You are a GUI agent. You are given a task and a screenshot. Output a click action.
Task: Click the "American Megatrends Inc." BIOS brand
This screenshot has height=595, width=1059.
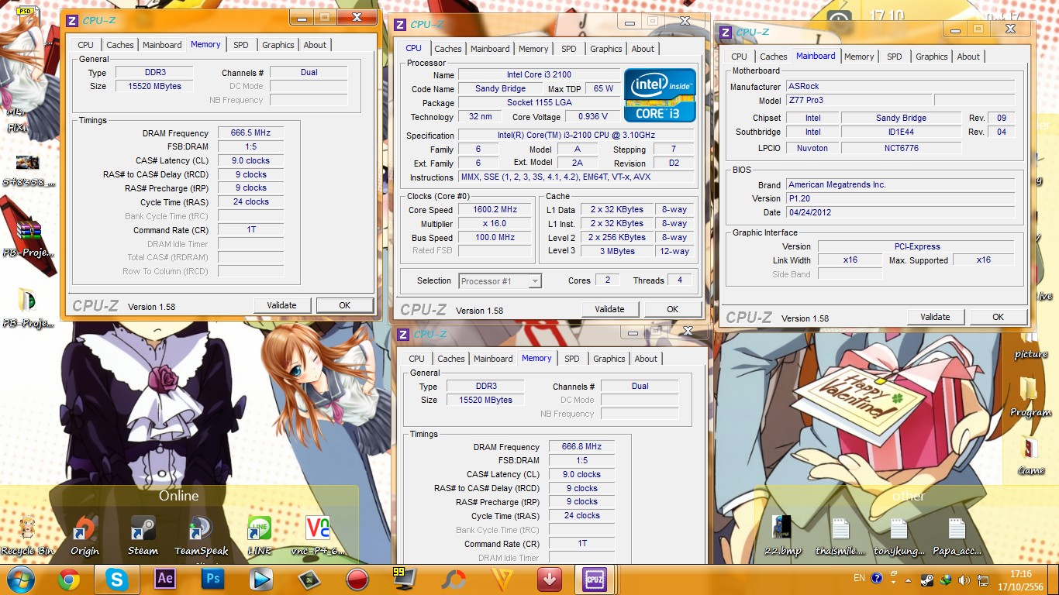[900, 185]
